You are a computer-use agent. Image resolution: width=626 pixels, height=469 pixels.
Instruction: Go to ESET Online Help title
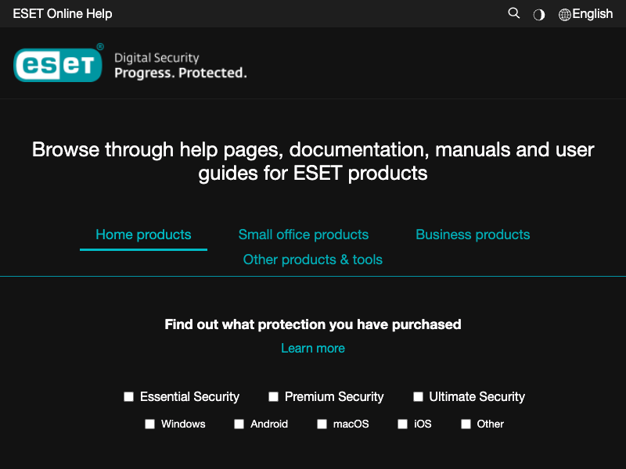click(x=63, y=13)
